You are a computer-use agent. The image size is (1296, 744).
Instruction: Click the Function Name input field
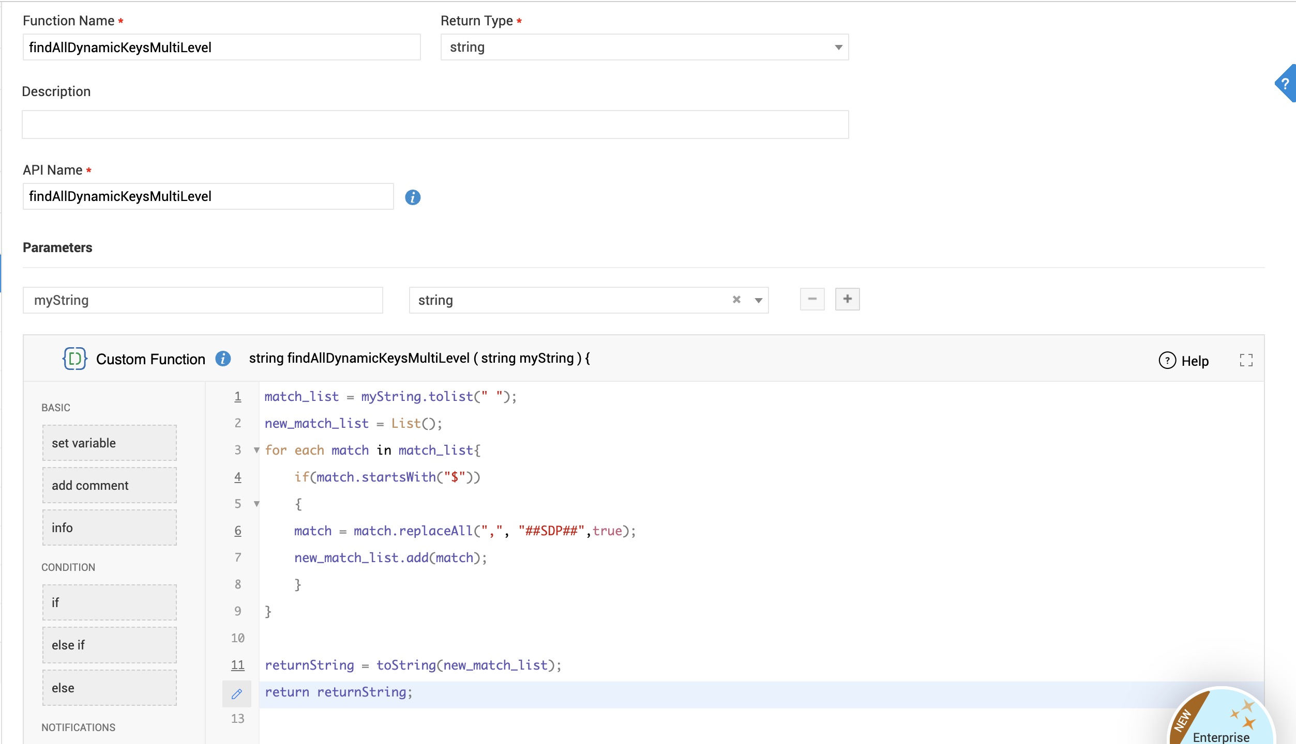[221, 48]
